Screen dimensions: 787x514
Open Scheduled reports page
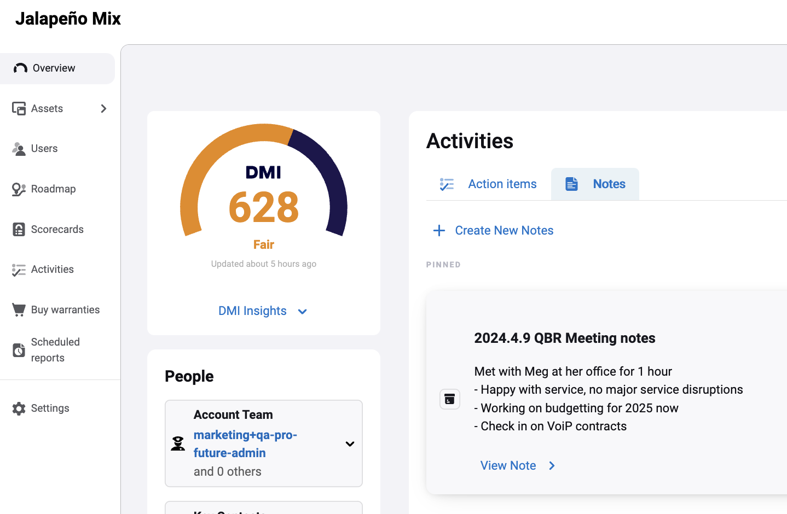(x=57, y=350)
